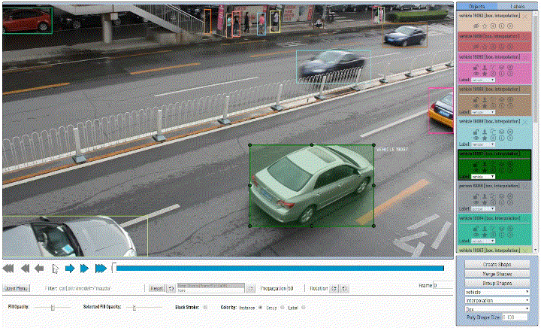Screen dimensions: 541x328
Task: Enable the Black Stroke checkbox
Action: coord(207,307)
